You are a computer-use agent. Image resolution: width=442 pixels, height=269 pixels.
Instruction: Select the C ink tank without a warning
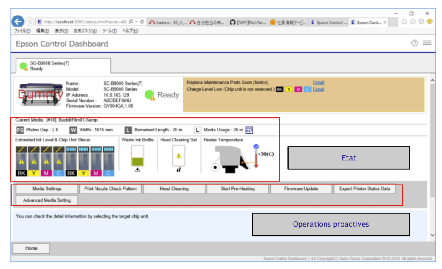point(108,161)
